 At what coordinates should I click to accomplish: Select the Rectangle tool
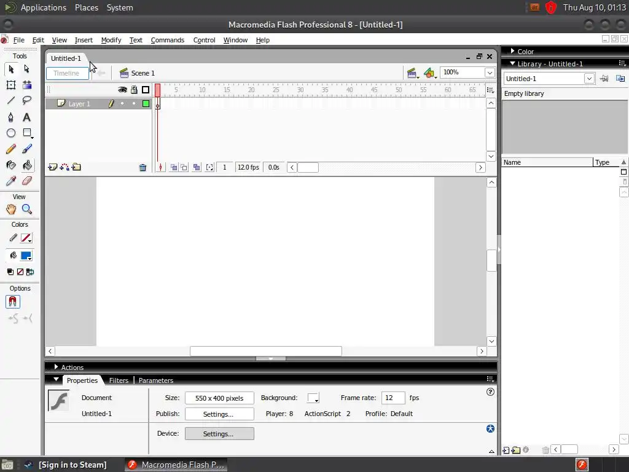(27, 133)
